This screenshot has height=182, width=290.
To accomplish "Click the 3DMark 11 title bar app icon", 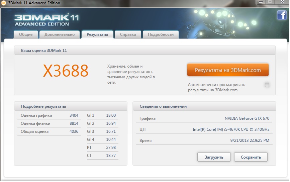I will point(4,3).
